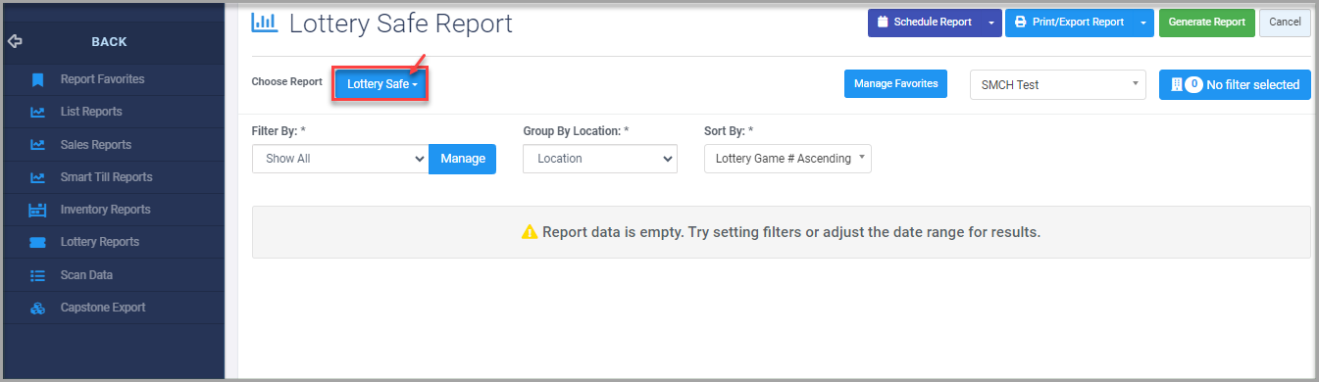
Task: Click the Lottery Reports ticket icon
Action: point(38,242)
